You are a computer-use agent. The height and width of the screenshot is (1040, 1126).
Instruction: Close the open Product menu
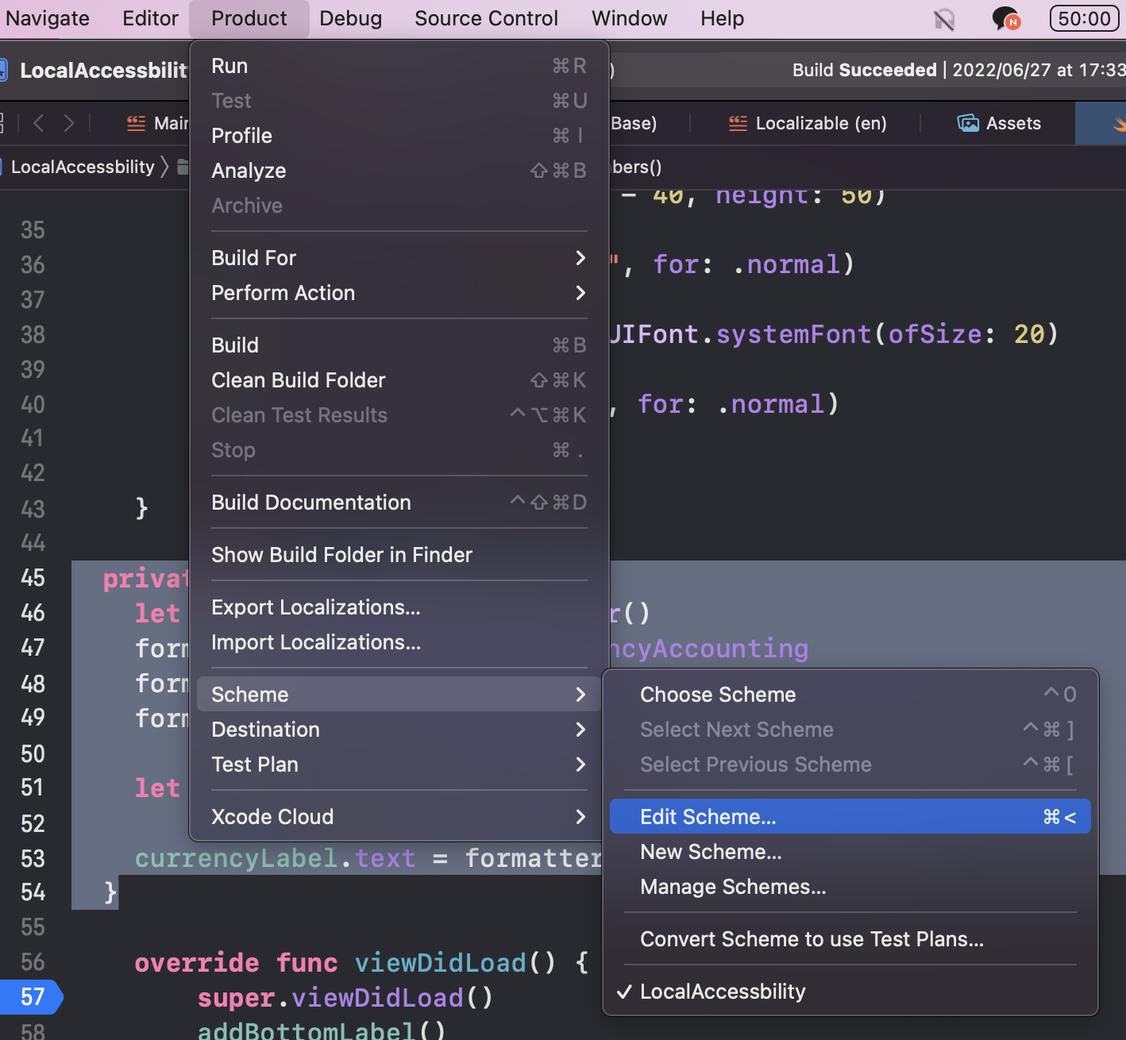[x=249, y=18]
